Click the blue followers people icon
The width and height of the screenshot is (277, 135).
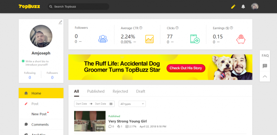click(x=103, y=39)
